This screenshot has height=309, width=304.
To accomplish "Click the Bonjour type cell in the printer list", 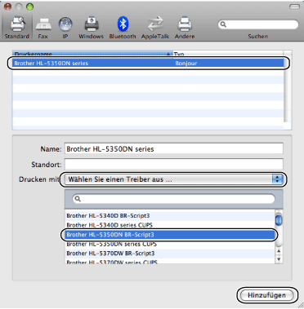I will pyautogui.click(x=186, y=64).
